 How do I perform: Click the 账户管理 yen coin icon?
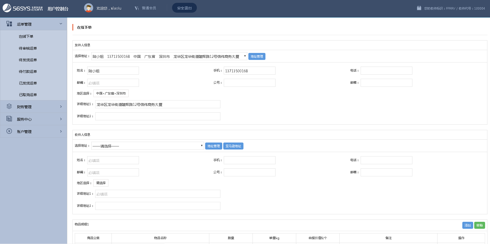click(x=9, y=131)
